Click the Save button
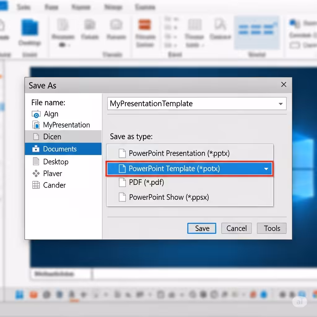 point(202,228)
